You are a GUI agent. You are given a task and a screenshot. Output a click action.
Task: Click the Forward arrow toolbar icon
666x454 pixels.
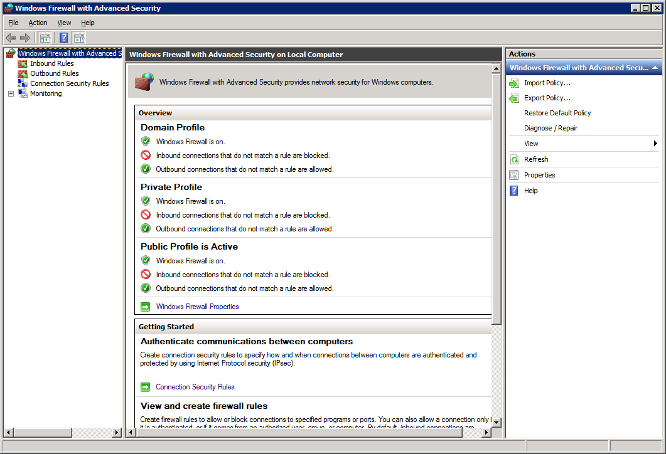click(x=25, y=38)
